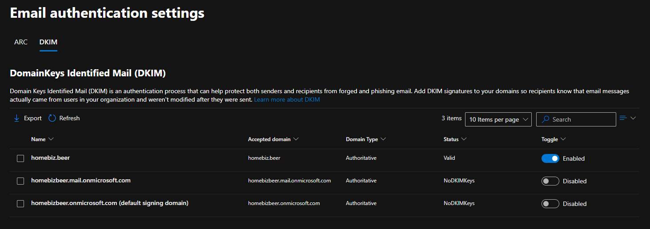The width and height of the screenshot is (650, 229).
Task: Click the Export download arrow icon
Action: [16, 118]
